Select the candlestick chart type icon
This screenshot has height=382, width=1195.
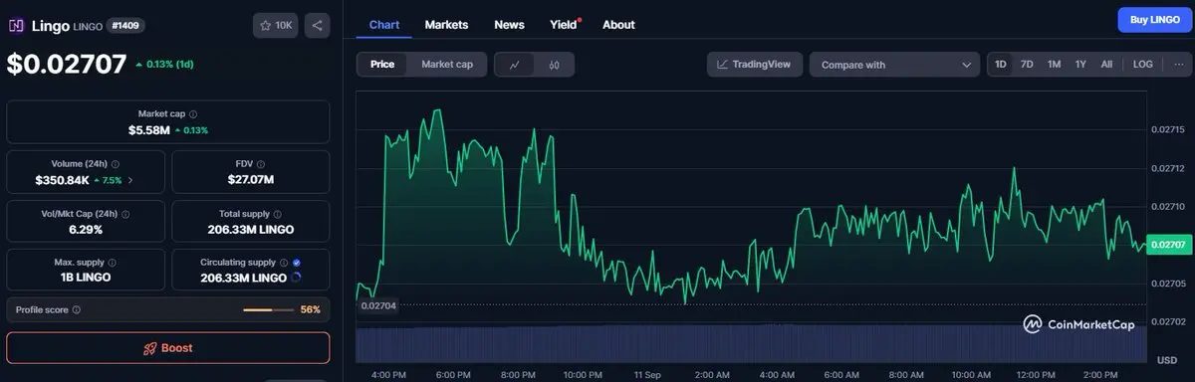click(x=555, y=65)
